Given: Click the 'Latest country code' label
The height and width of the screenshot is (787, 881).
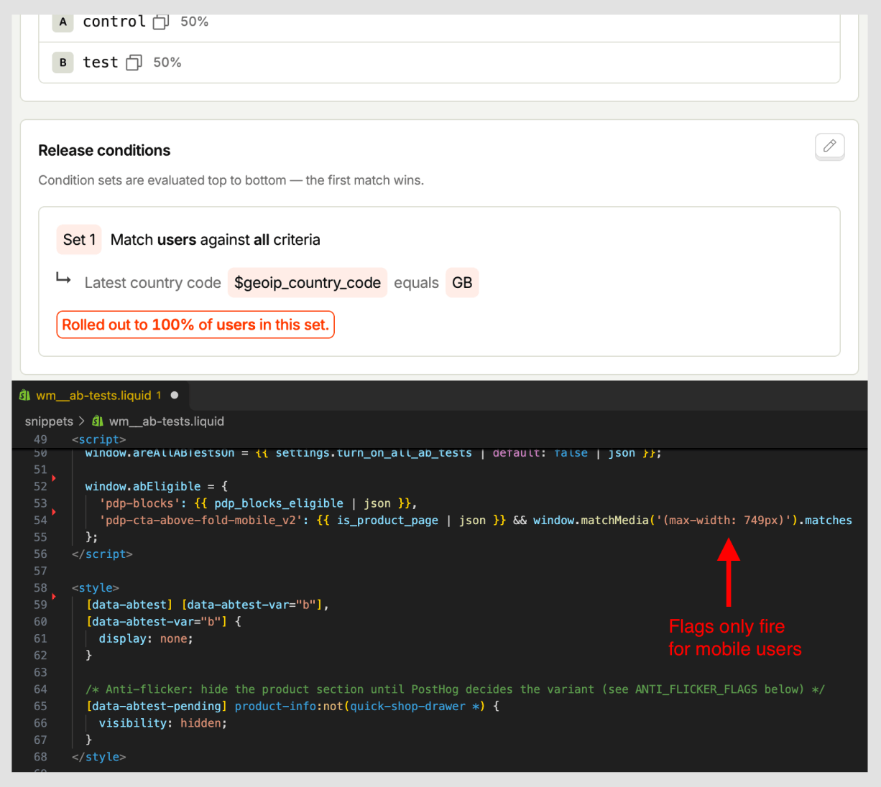Looking at the screenshot, I should (x=152, y=283).
